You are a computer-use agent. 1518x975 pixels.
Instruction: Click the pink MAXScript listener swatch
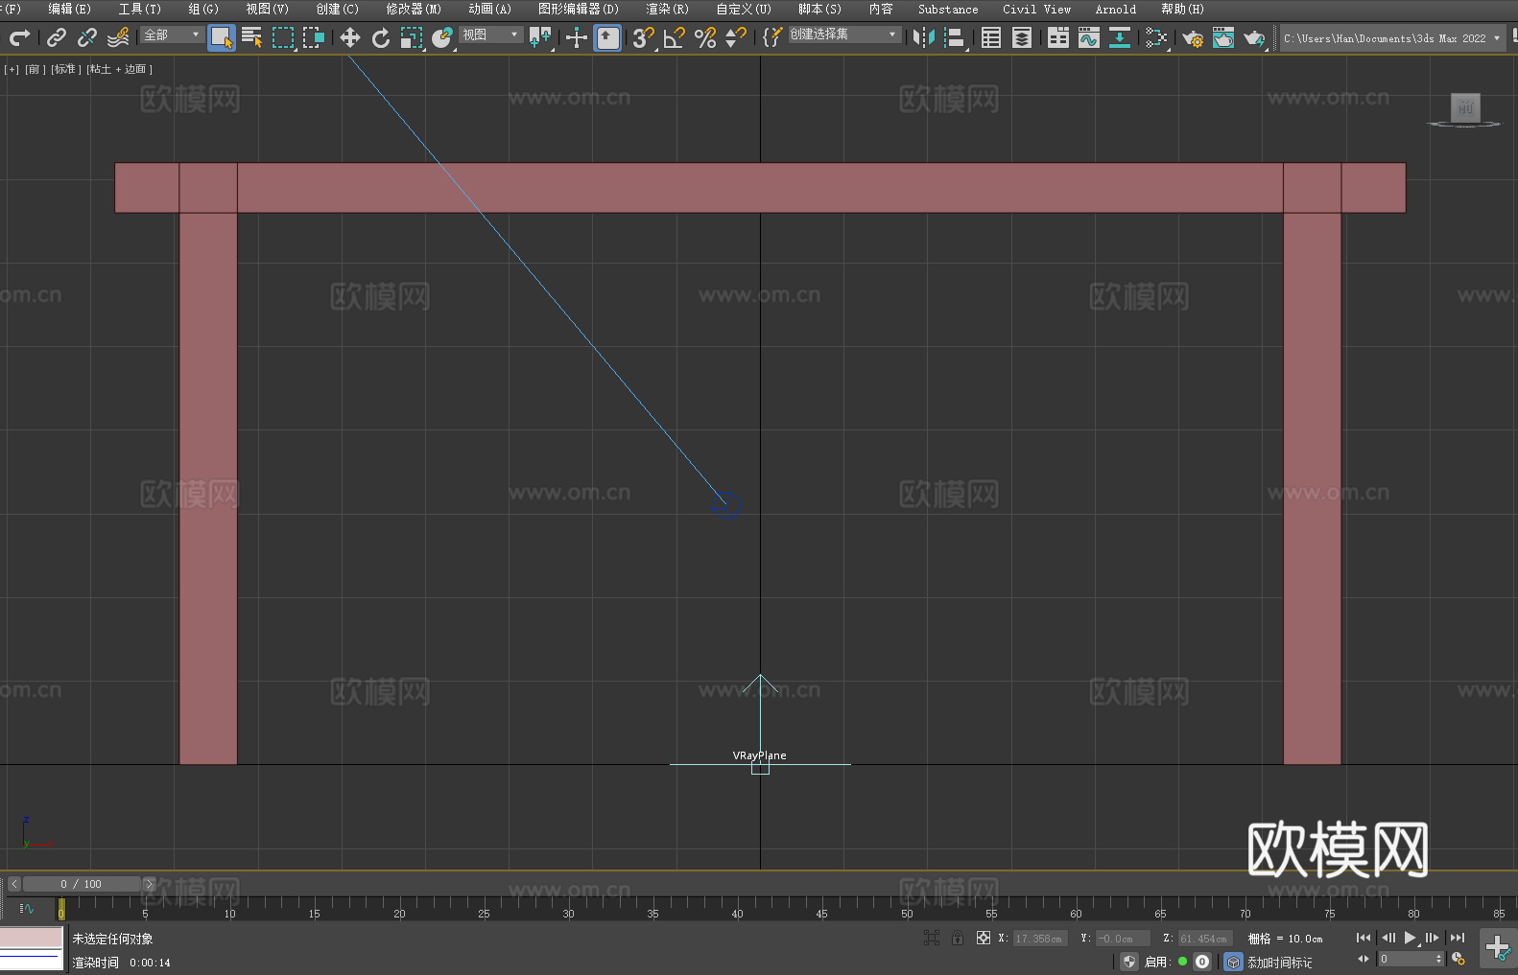32,938
